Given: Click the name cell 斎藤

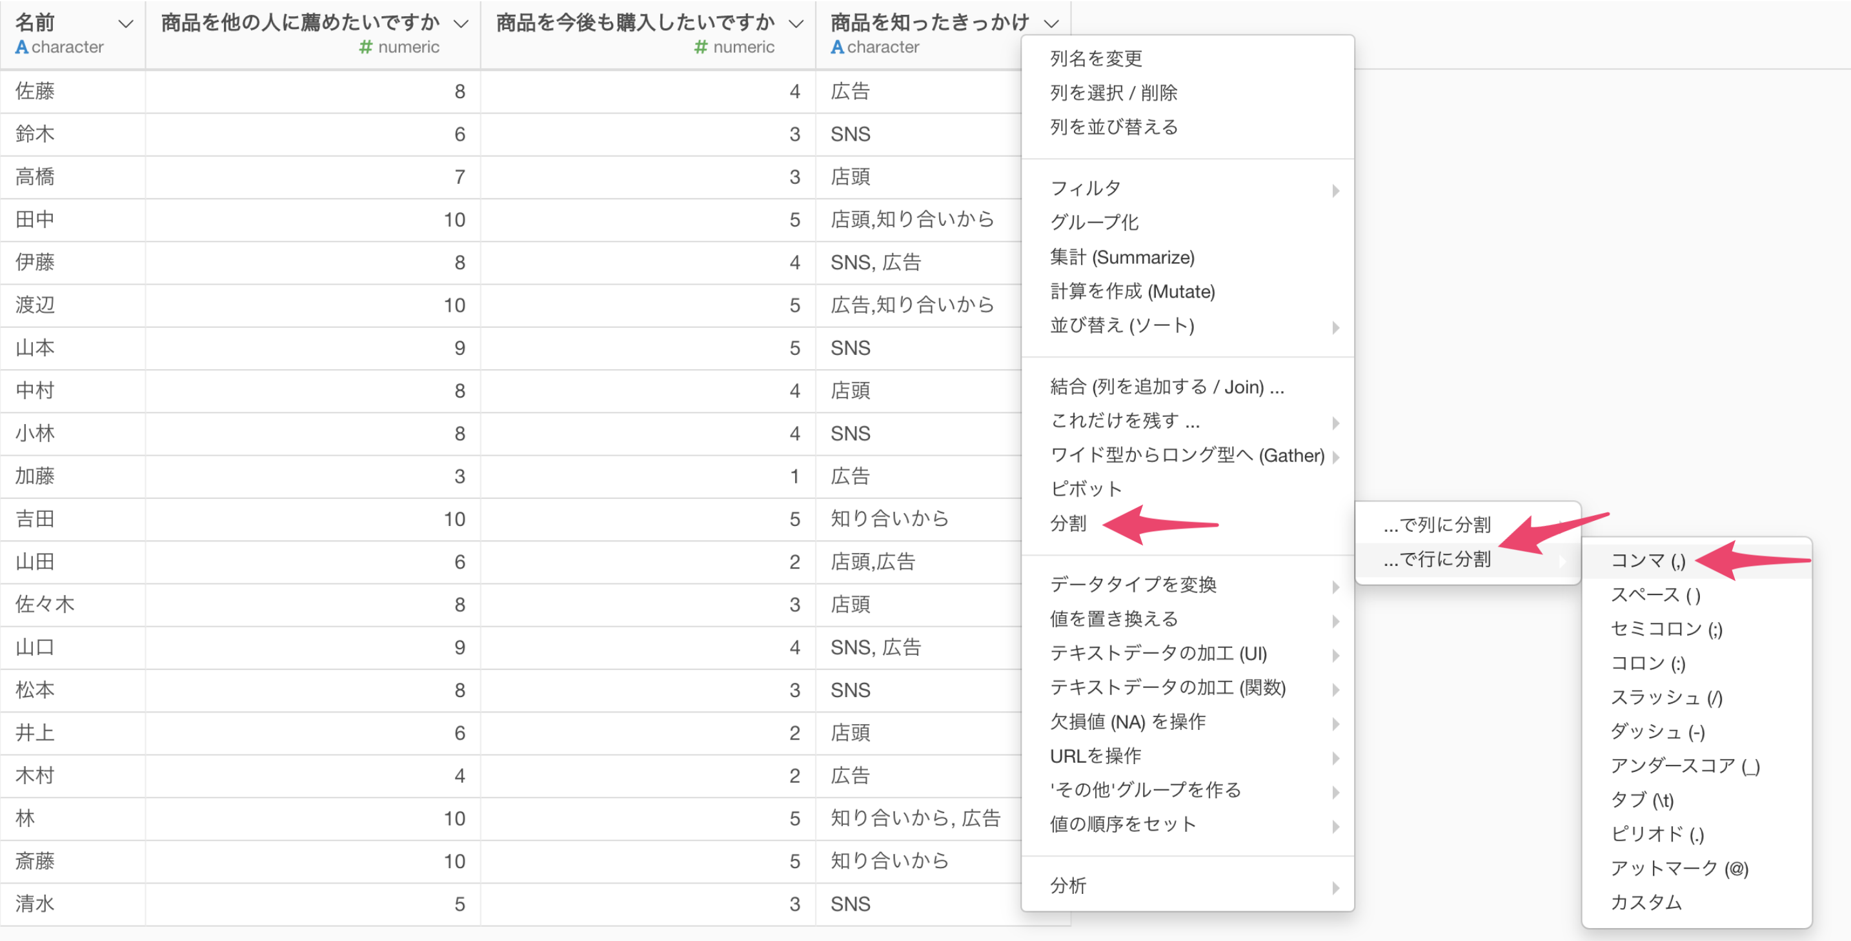Looking at the screenshot, I should coord(72,861).
